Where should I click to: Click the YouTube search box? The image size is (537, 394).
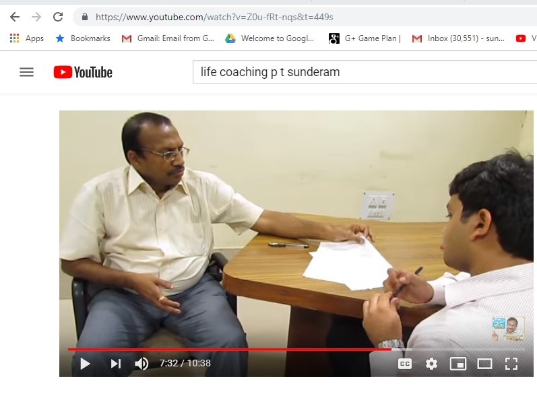pyautogui.click(x=365, y=72)
